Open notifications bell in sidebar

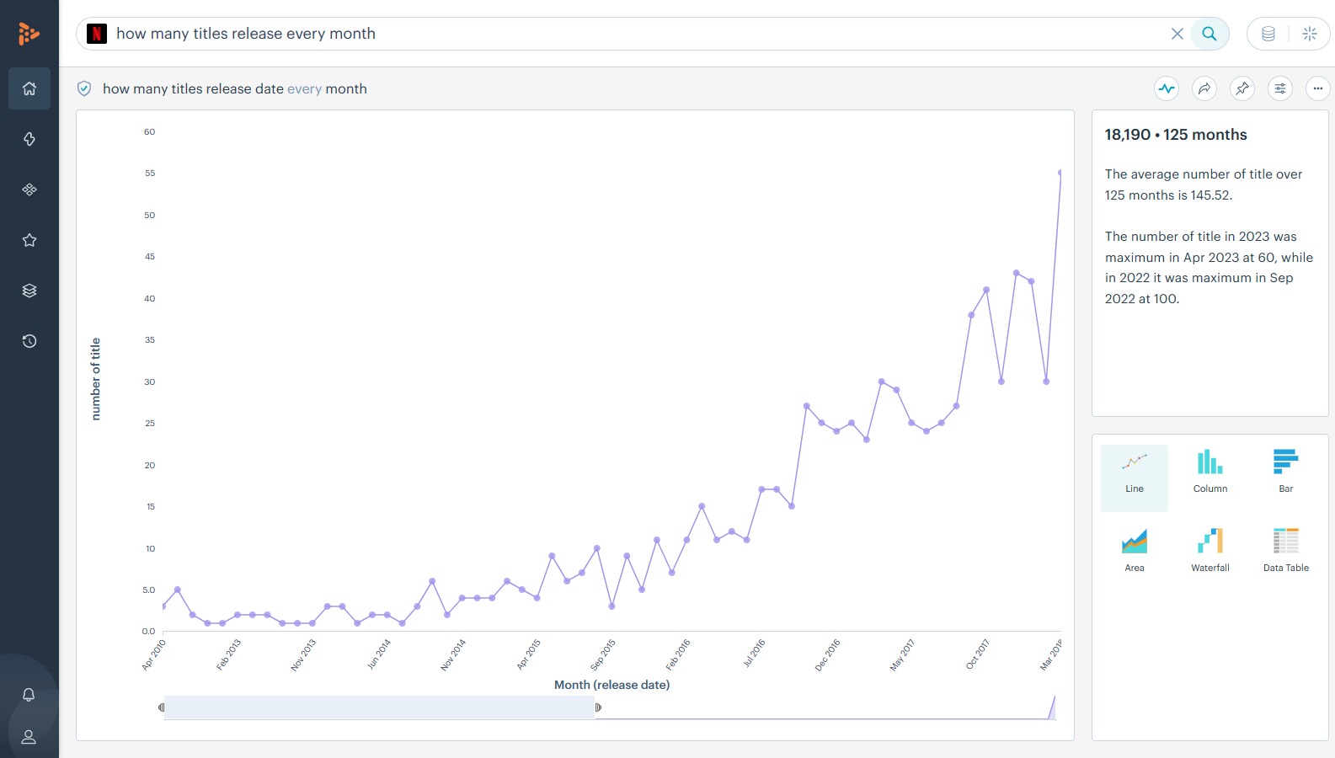pos(29,694)
